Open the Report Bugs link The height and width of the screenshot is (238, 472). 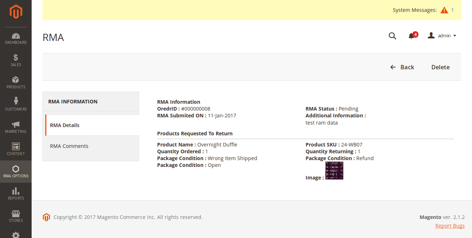[x=450, y=226]
